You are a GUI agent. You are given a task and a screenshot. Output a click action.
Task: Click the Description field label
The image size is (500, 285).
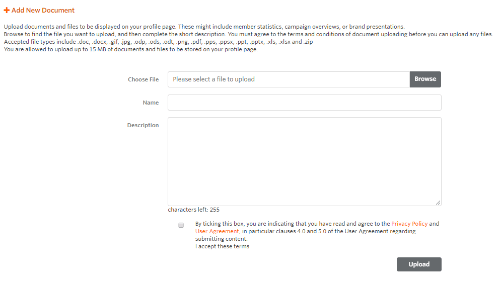click(142, 125)
